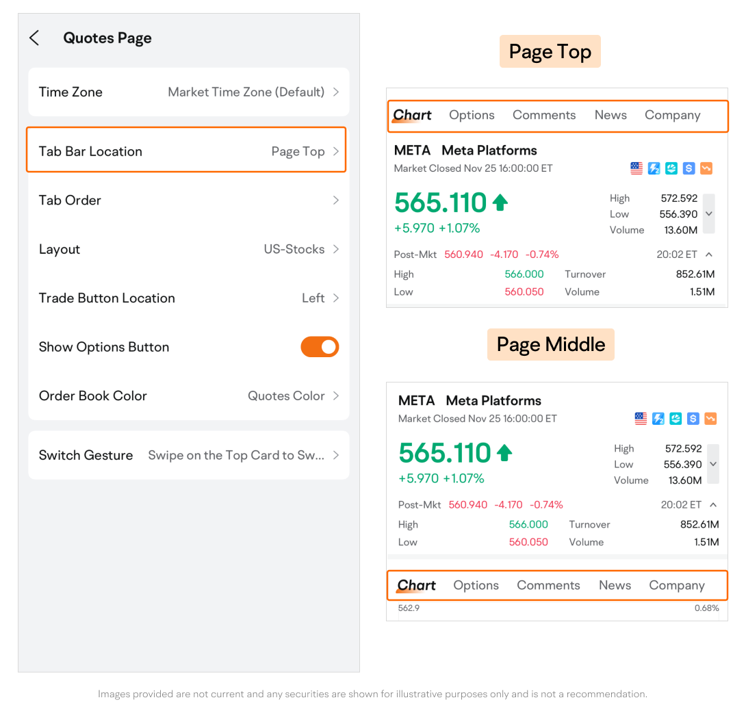Image resolution: width=746 pixels, height=713 pixels.
Task: Click teal pie-chart icon in Page Top preview
Action: click(x=671, y=168)
